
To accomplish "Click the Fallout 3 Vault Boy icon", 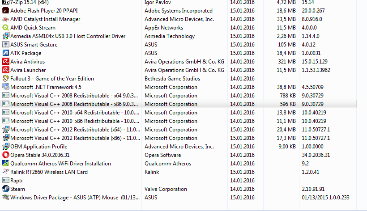I will (x=5, y=79).
